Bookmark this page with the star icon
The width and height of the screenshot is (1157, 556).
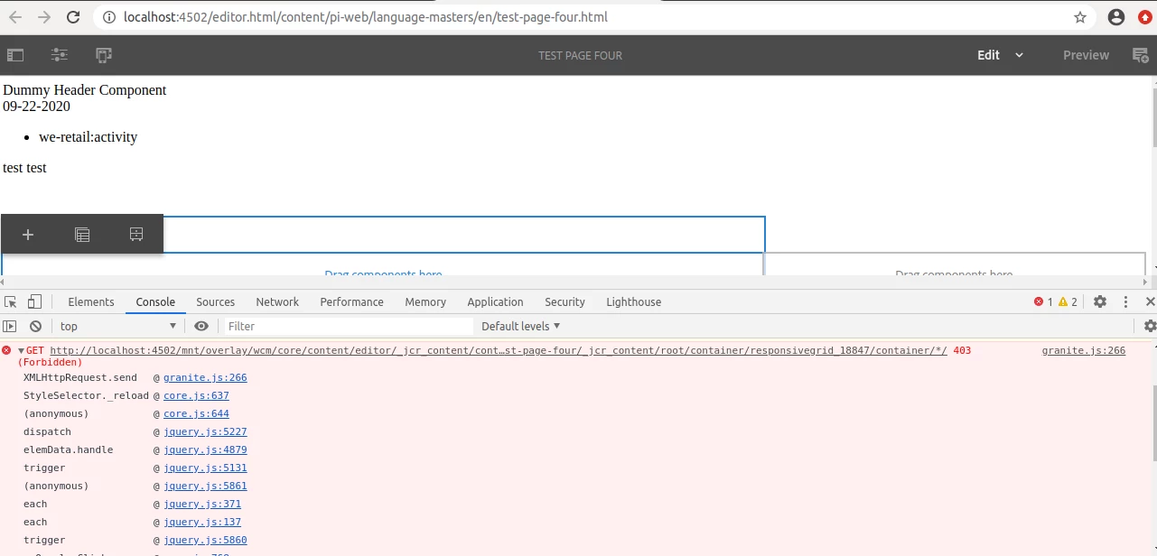[1080, 17]
